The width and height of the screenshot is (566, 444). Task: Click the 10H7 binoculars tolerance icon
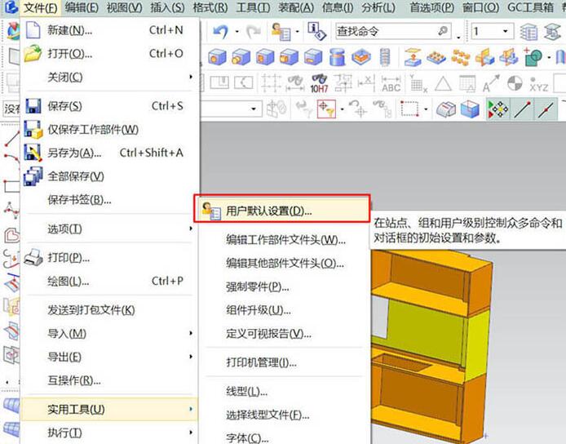tap(319, 83)
